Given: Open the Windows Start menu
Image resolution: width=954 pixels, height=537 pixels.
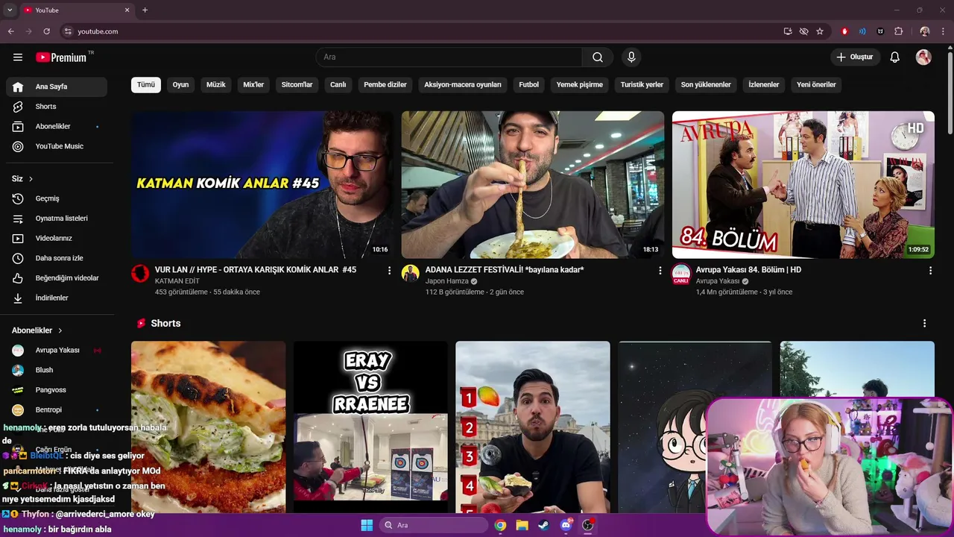Looking at the screenshot, I should (367, 525).
